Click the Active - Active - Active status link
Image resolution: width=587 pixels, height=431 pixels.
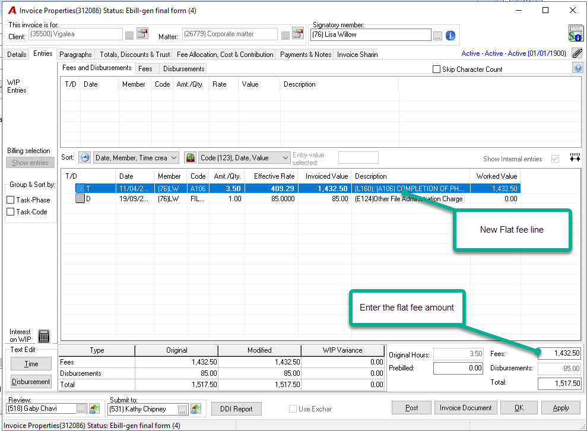click(513, 53)
